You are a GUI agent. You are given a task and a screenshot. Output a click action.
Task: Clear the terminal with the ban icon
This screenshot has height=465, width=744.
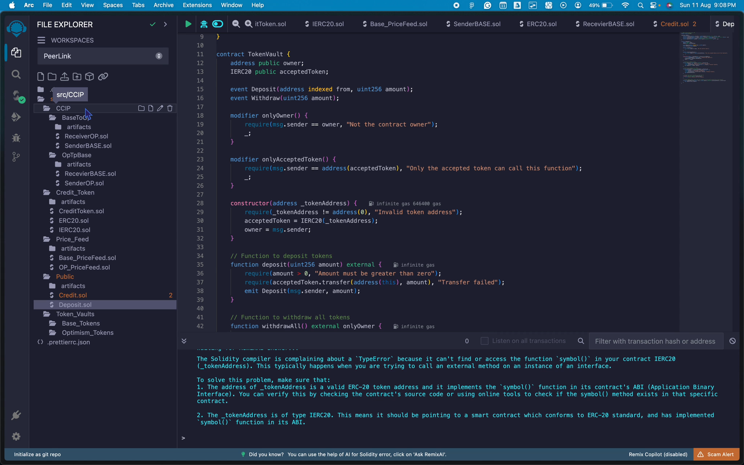coord(732,341)
